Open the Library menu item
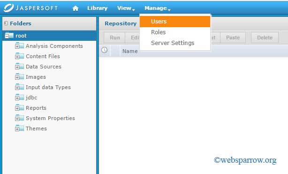 tap(98, 8)
